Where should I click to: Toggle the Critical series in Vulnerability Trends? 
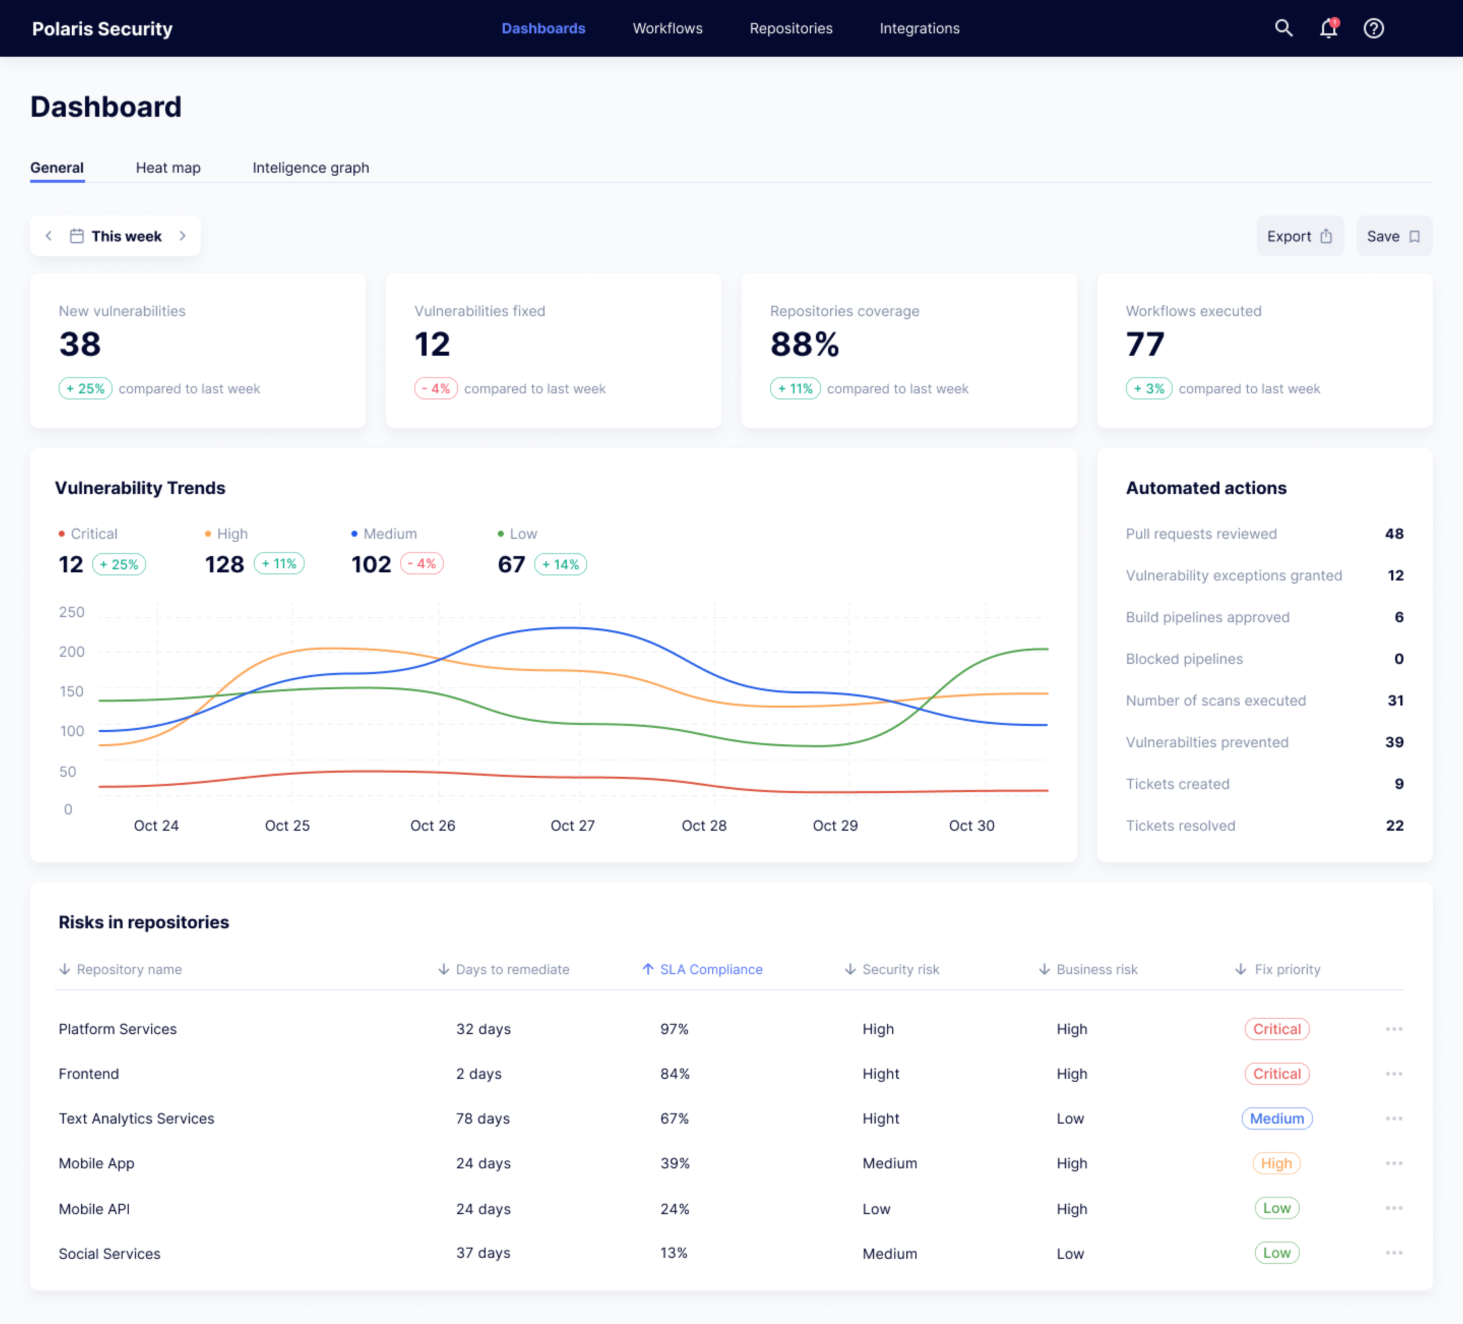pyautogui.click(x=87, y=533)
